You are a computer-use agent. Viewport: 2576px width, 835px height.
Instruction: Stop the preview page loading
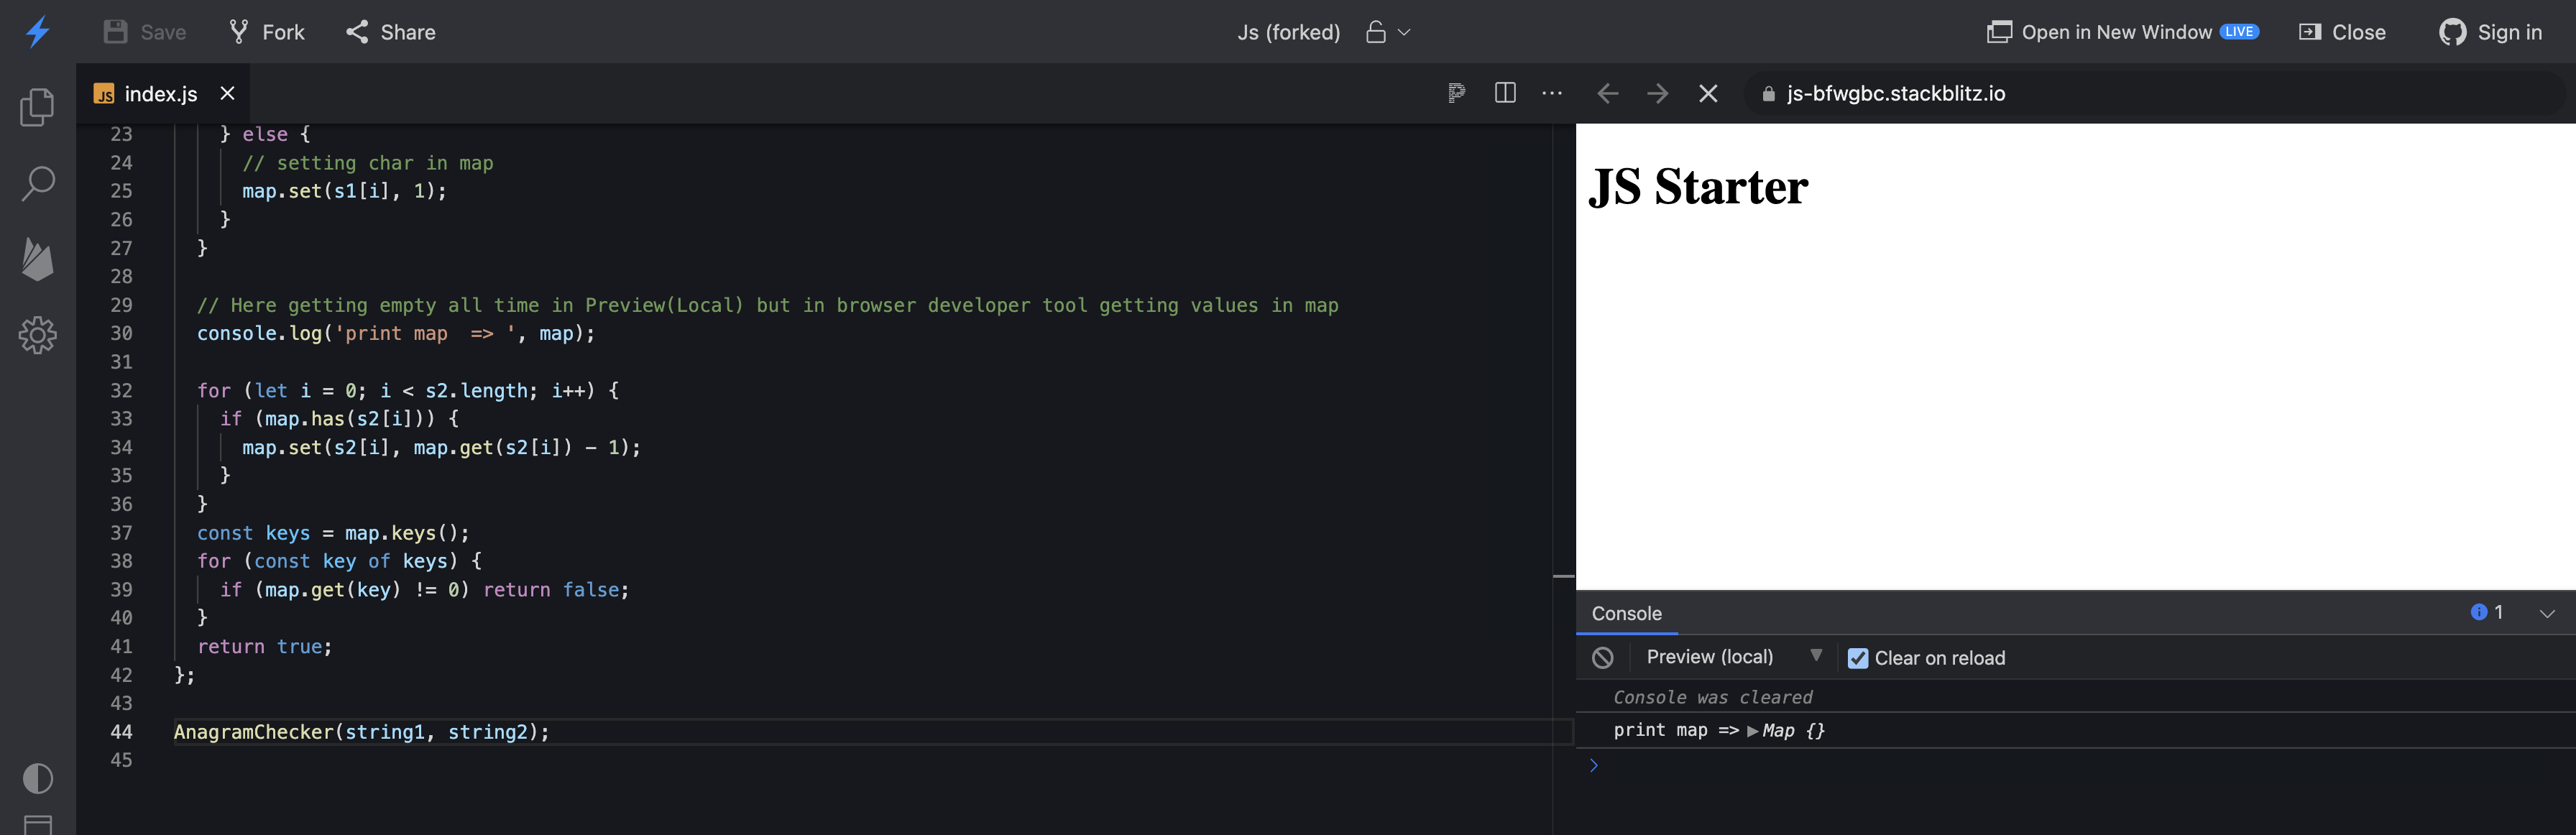pos(1708,93)
